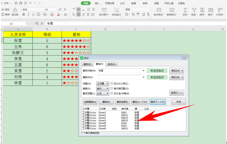The width and height of the screenshot is (227, 144).
Task: Open the font name dropdown (宋体)
Action: [x=43, y=10]
